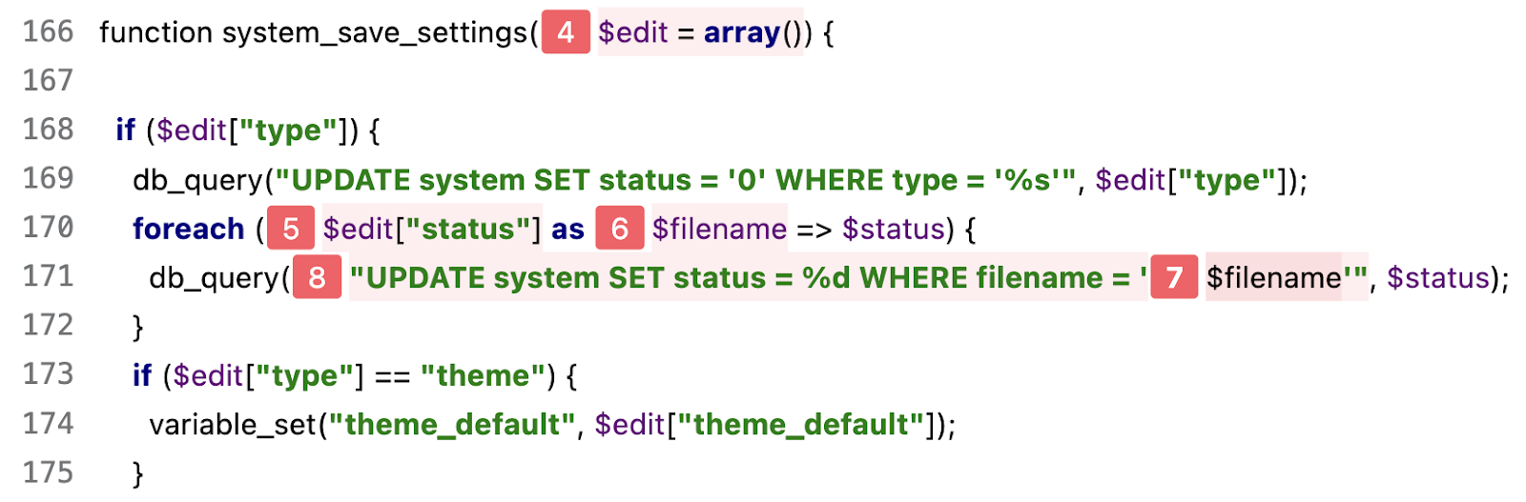
Task: Click the highlighted "$edit = array()" parameter
Action: click(x=701, y=32)
